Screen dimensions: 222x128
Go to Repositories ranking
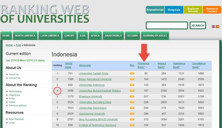coord(155,10)
